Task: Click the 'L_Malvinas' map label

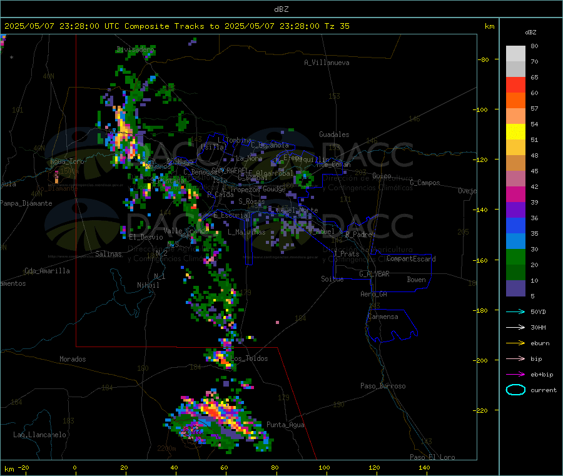Action: click(246, 232)
